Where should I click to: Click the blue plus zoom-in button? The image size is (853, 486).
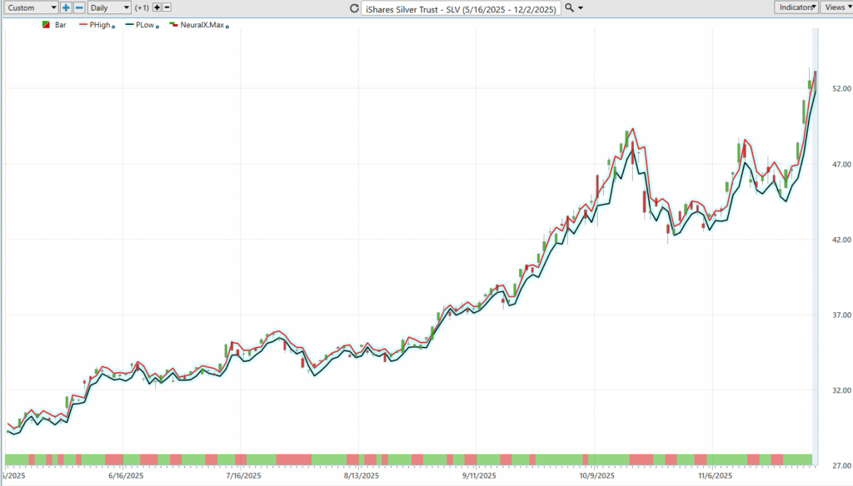pos(66,7)
